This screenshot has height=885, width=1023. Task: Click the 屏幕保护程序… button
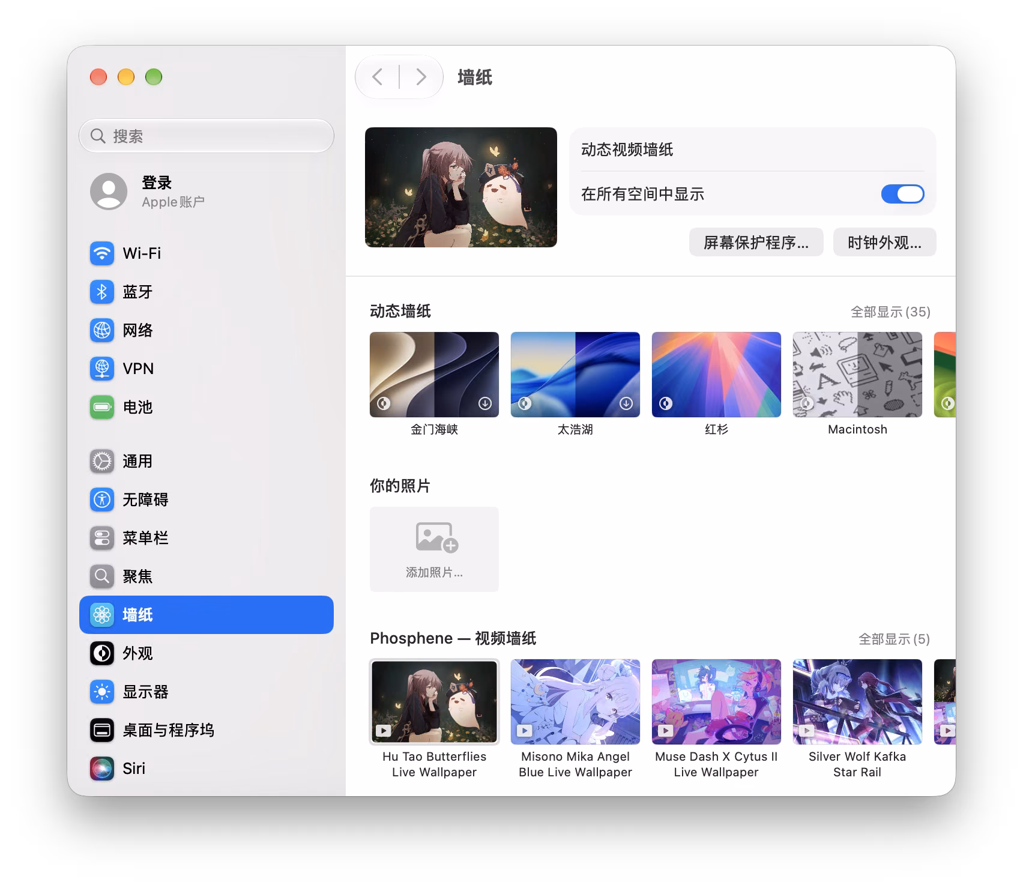tap(756, 243)
